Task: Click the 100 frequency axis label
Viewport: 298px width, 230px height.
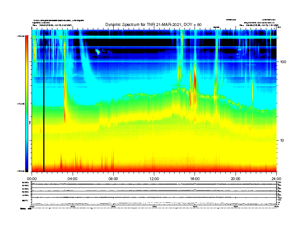Action: point(283,62)
